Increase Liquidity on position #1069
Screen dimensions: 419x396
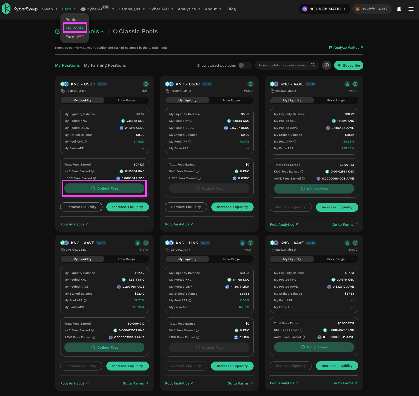337,207
